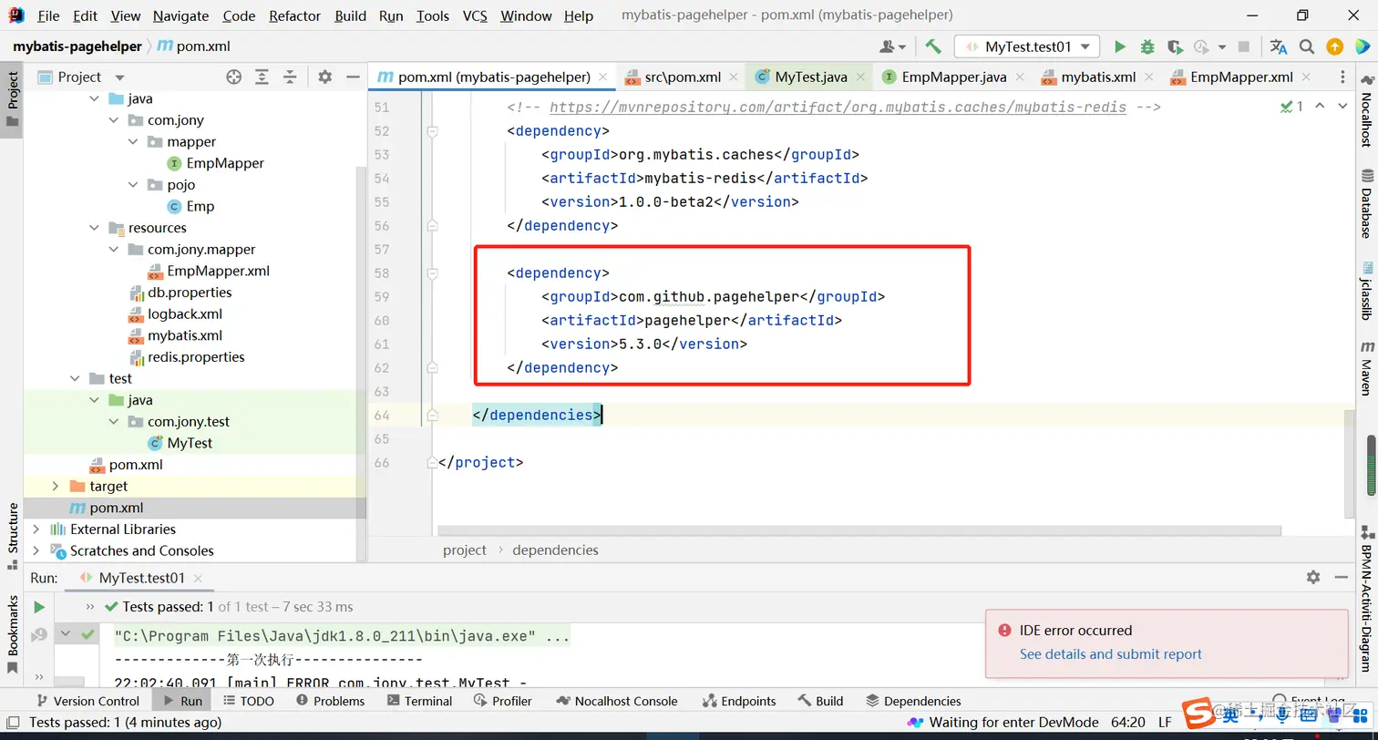Click the LF line separator indicator
The image size is (1378, 740).
coord(1165,722)
